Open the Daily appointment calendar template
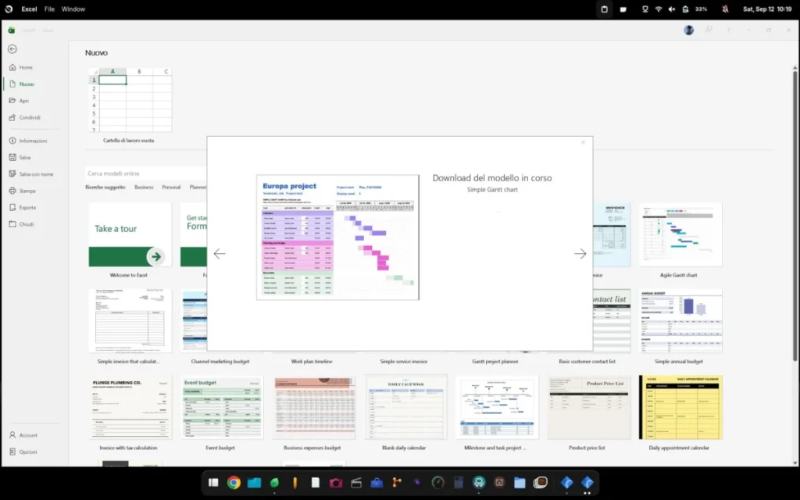Viewport: 800px width, 500px height. (680, 412)
